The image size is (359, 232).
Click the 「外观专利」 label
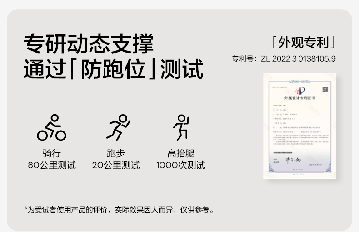point(304,42)
